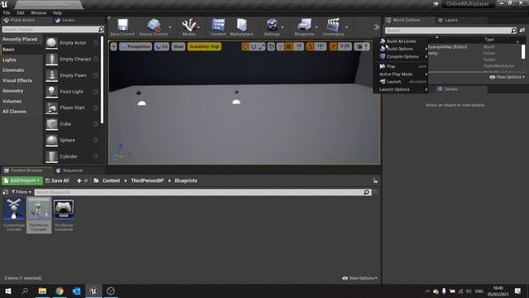Toggle rotation grid snapping in the viewport
This screenshot has height=298, width=529.
(310, 46)
